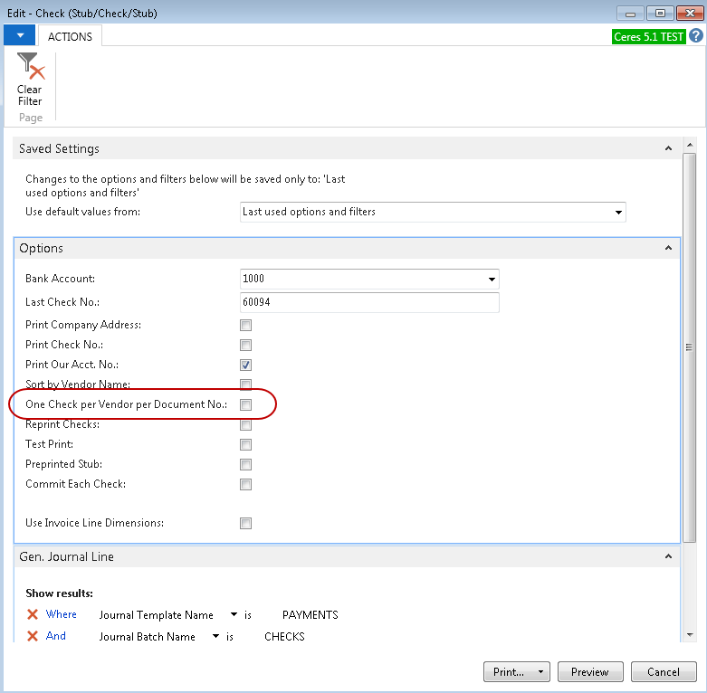Open the help question mark icon
This screenshot has width=707, height=693.
[695, 35]
